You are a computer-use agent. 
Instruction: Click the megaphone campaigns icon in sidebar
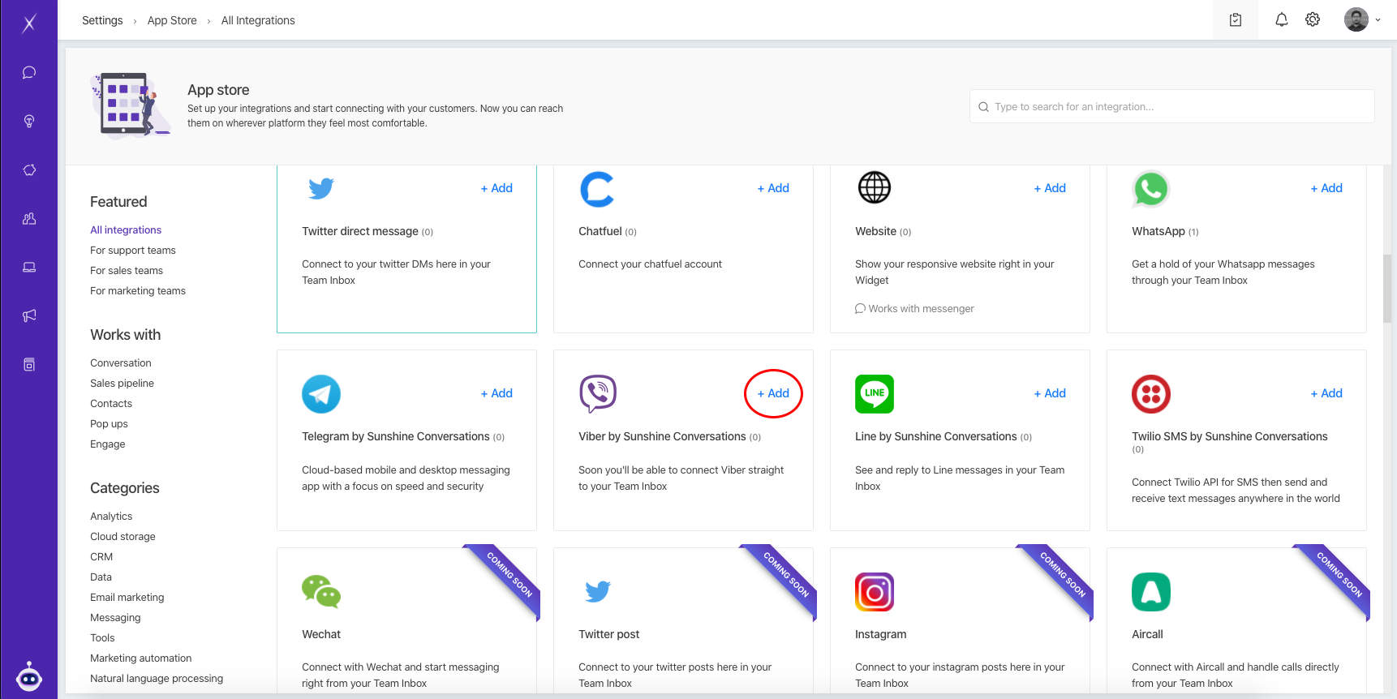pos(29,315)
